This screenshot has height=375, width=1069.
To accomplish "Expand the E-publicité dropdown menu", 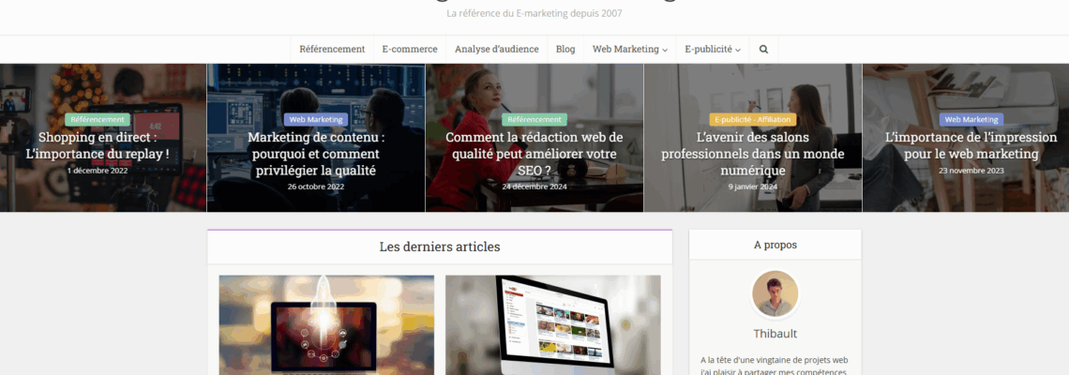I will pyautogui.click(x=712, y=50).
